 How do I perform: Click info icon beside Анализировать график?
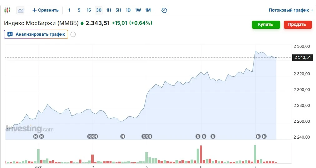(x=73, y=34)
